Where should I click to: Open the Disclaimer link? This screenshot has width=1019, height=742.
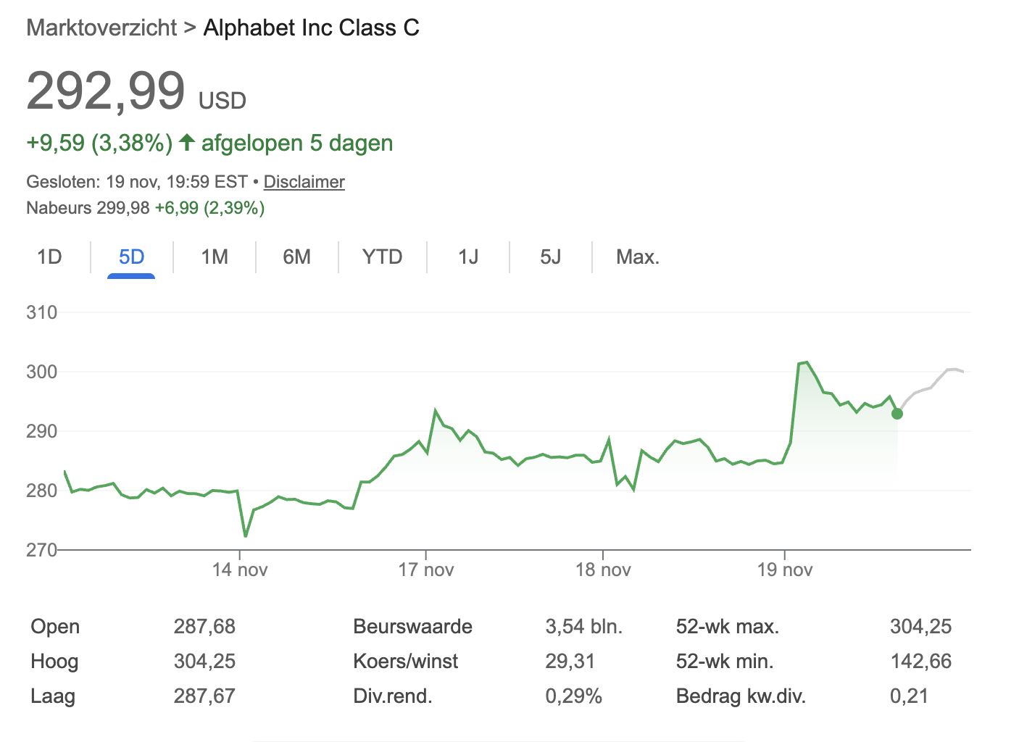click(x=304, y=182)
